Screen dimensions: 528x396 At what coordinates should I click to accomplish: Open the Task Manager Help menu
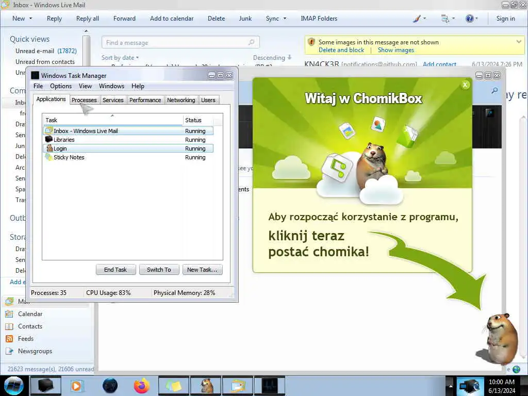tap(138, 86)
